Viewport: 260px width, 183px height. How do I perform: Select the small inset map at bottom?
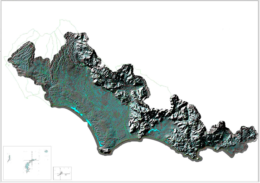point(62,173)
